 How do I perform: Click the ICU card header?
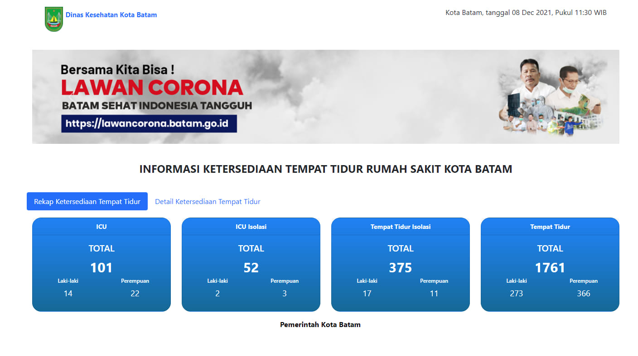coord(101,227)
